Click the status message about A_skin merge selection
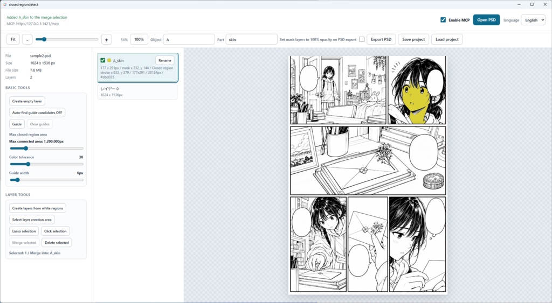552x303 pixels. [37, 17]
